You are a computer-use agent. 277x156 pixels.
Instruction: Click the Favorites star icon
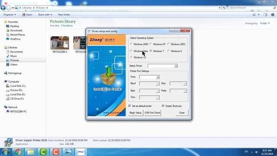tap(6, 22)
